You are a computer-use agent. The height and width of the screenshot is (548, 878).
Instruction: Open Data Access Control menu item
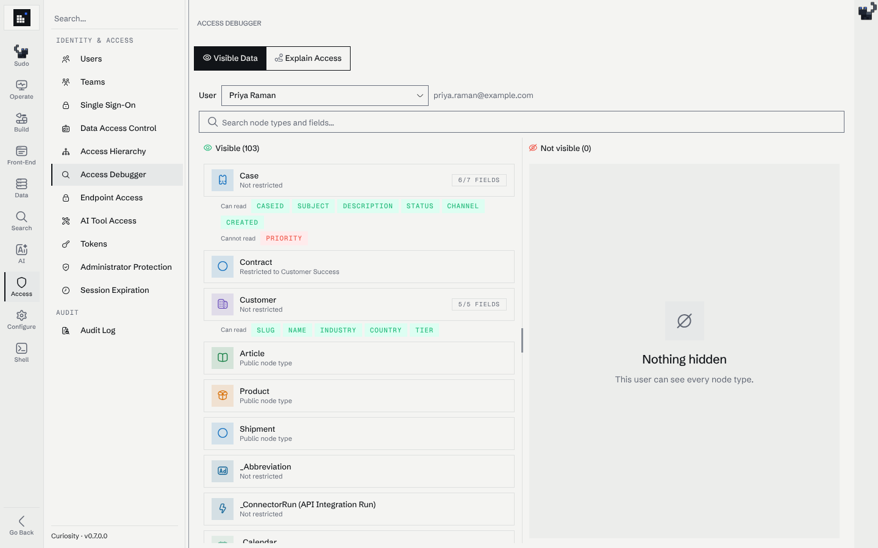(117, 128)
